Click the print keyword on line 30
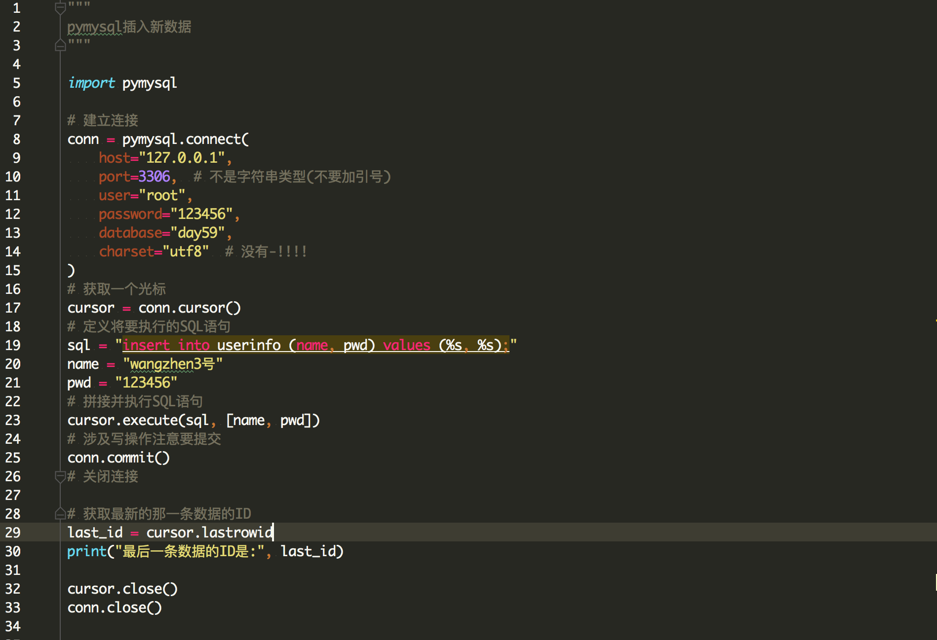Image resolution: width=937 pixels, height=640 pixels. [x=87, y=551]
